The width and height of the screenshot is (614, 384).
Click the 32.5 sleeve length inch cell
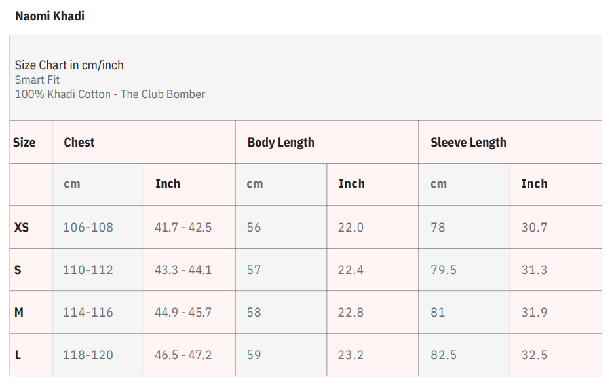[x=534, y=355]
